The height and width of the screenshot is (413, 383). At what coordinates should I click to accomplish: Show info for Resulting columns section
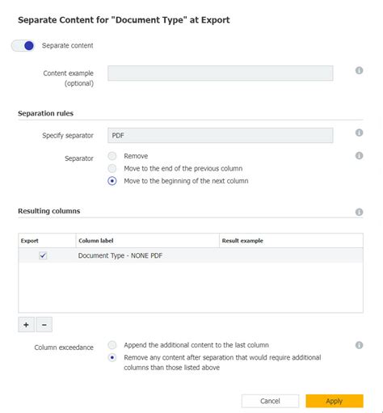pyautogui.click(x=359, y=212)
